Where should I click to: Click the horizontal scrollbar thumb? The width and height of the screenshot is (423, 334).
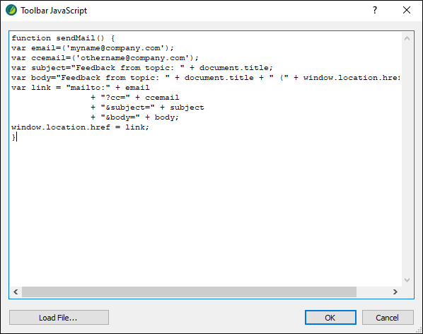pos(189,292)
